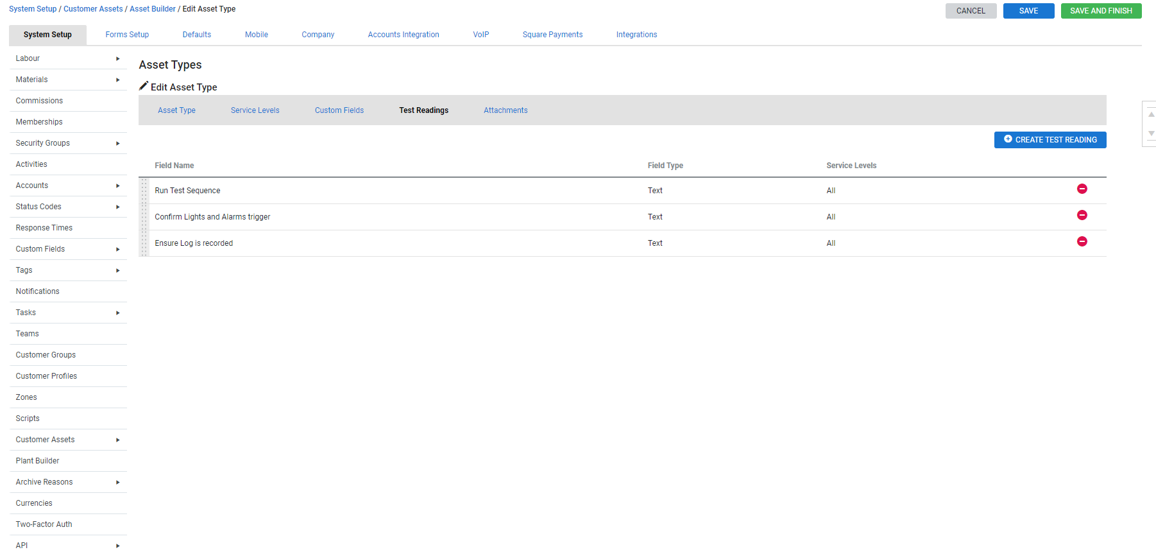The image size is (1156, 552).
Task: Cancel editing the asset type
Action: [970, 11]
